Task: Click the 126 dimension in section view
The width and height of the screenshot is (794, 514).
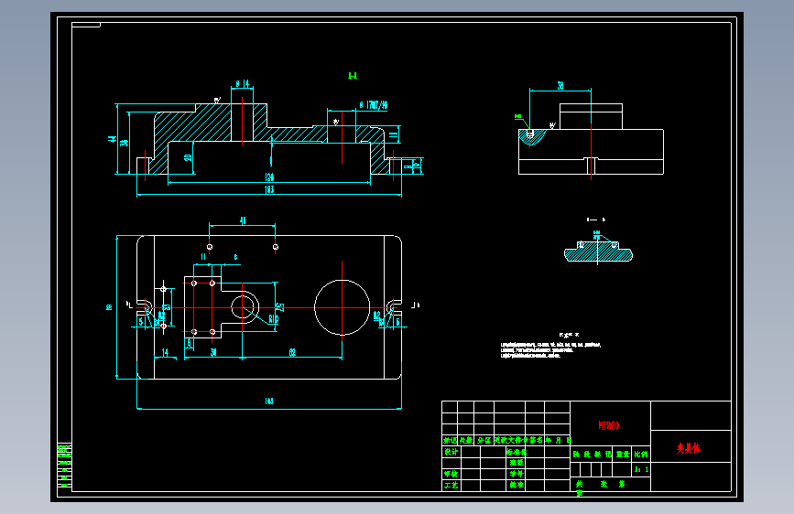Action: (x=269, y=177)
